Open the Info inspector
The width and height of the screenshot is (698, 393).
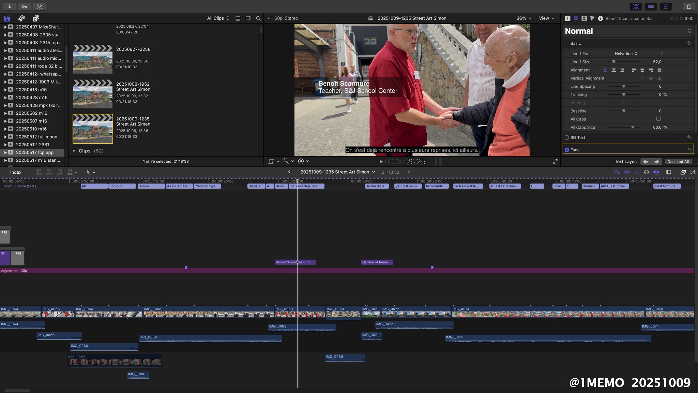600,18
